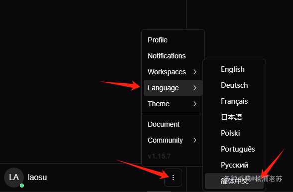Choose 简体中文 as the language

pos(234,181)
